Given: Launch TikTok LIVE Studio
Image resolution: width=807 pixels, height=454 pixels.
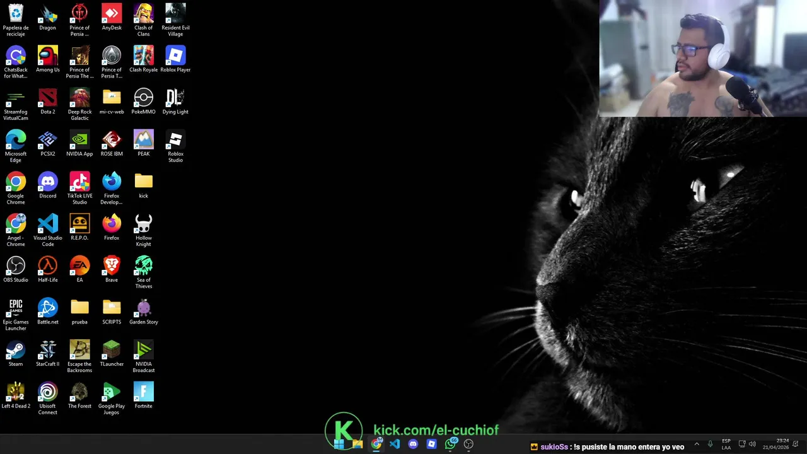Looking at the screenshot, I should pos(79,189).
